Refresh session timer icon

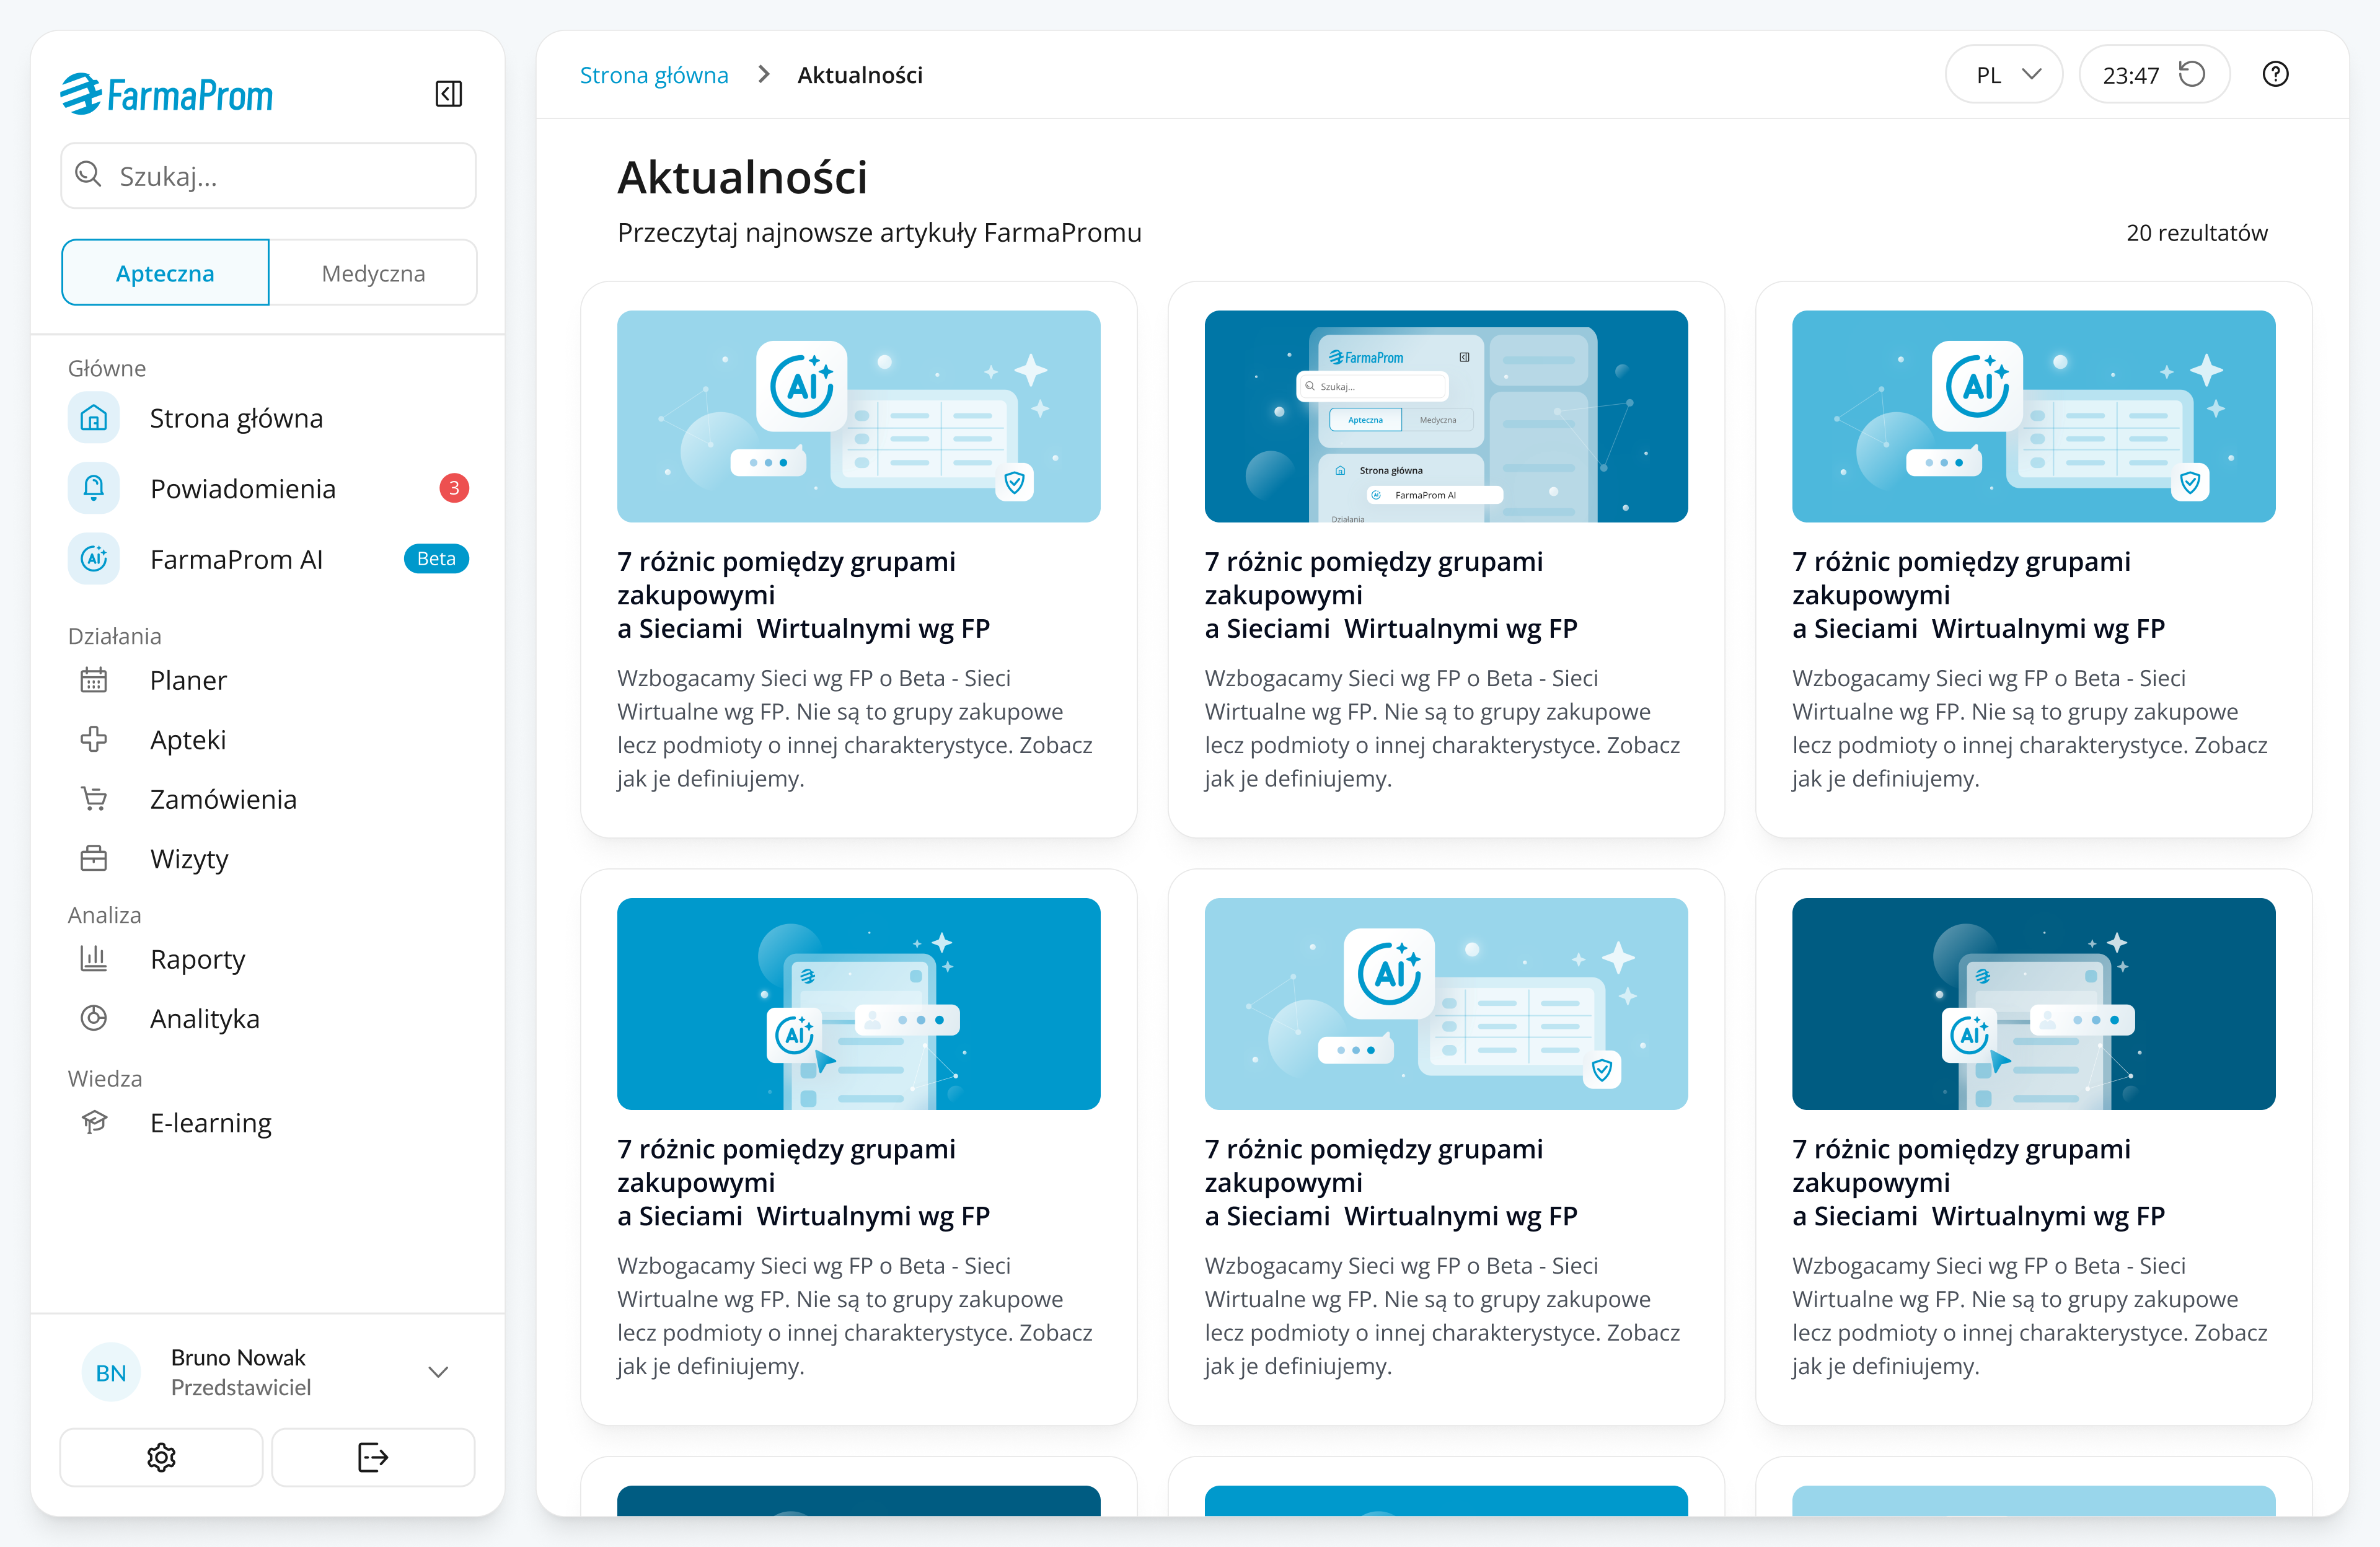2192,74
